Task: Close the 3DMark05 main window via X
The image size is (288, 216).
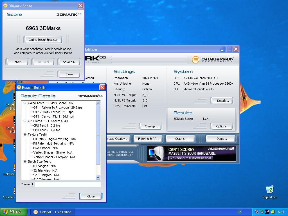Action: pos(236,49)
